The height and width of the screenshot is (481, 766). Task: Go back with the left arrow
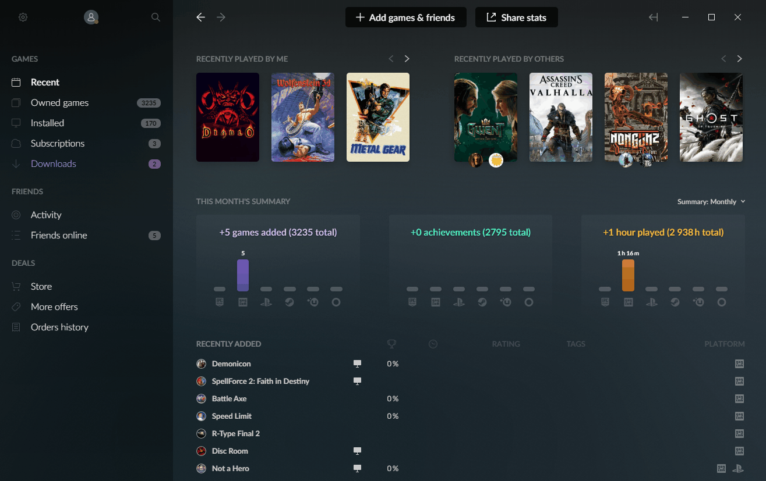tap(201, 17)
